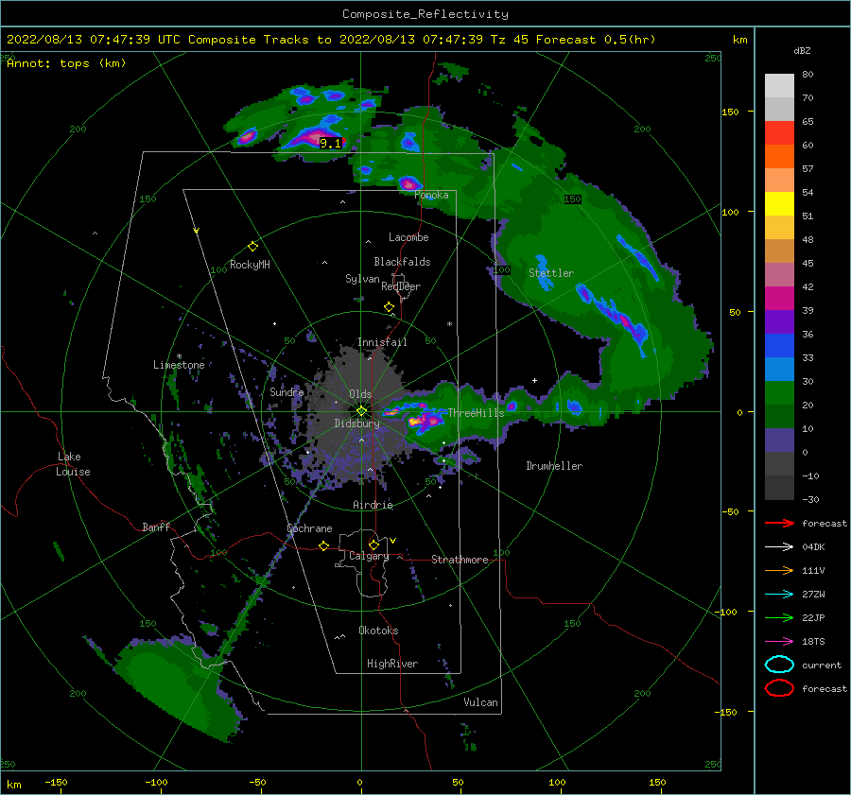Click the Drumheller label
Screen dimensions: 851x795
coord(554,466)
